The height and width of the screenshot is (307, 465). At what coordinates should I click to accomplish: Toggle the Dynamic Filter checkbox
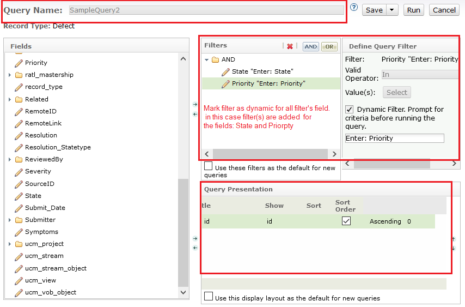[x=350, y=110]
